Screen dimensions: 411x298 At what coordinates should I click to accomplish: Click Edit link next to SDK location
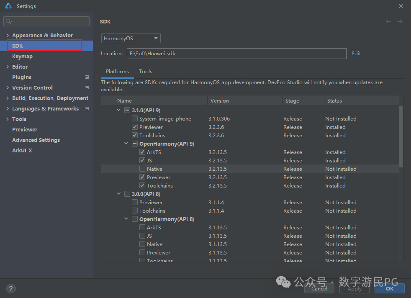point(356,54)
